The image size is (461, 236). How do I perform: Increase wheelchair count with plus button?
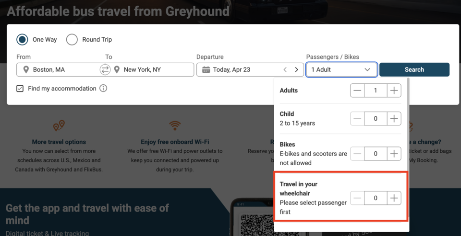[394, 198]
